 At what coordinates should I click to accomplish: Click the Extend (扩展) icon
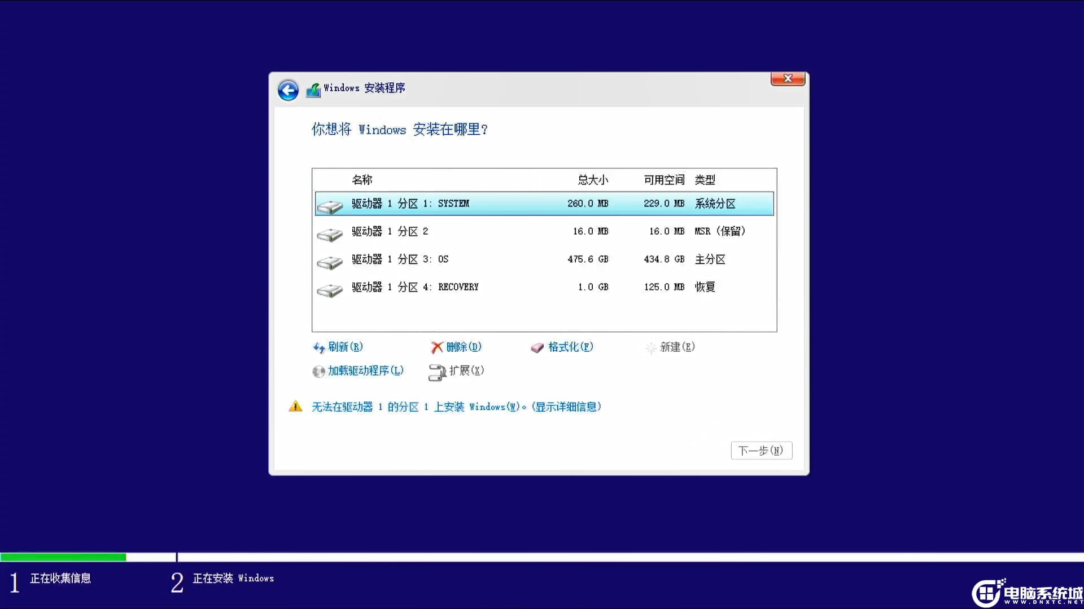click(438, 372)
